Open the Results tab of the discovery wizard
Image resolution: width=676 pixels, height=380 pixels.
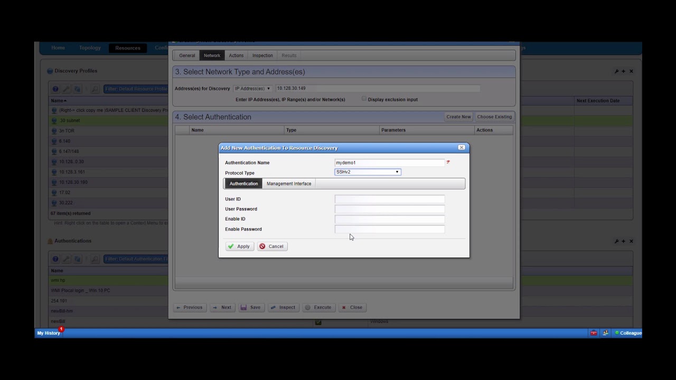tap(289, 55)
